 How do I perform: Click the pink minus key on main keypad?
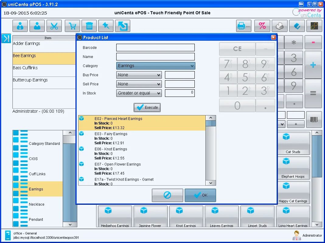(313, 43)
